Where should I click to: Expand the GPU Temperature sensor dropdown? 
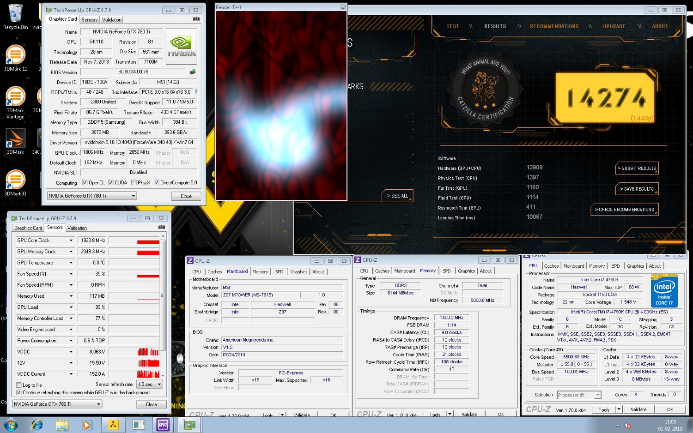pyautogui.click(x=71, y=263)
